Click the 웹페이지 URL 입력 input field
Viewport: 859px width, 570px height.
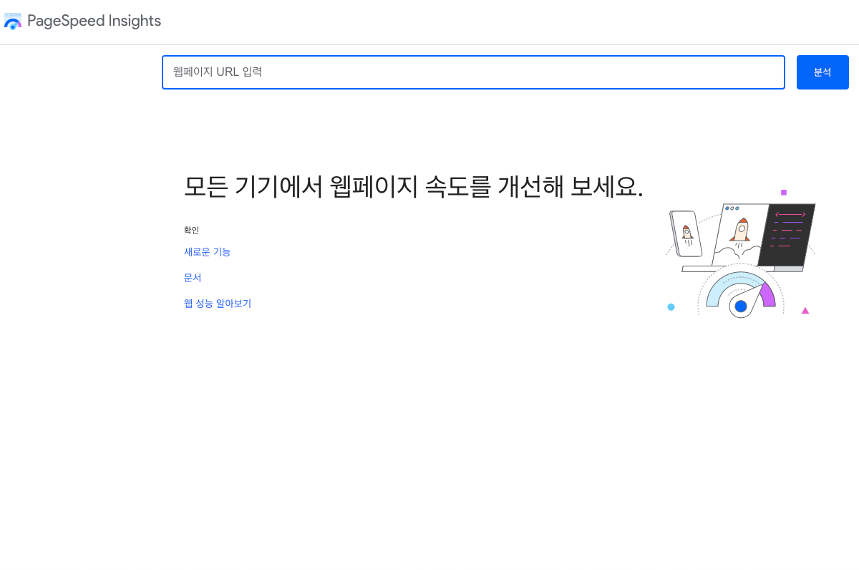click(x=472, y=72)
